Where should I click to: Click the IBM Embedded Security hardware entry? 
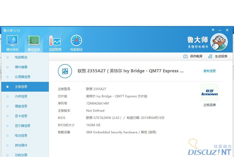121,132
